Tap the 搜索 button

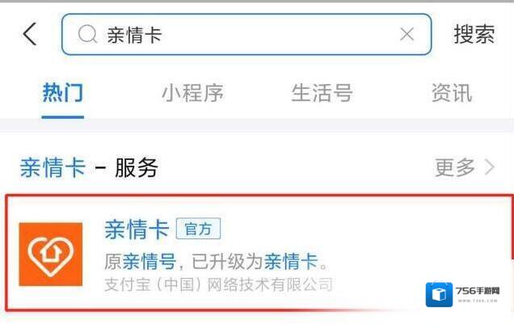click(x=474, y=34)
